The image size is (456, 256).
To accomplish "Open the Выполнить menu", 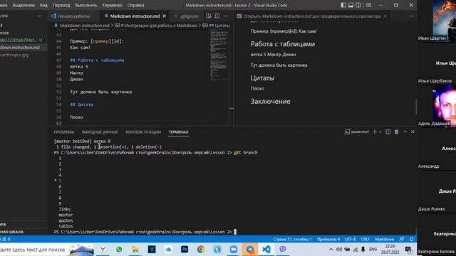I will tap(86, 5).
